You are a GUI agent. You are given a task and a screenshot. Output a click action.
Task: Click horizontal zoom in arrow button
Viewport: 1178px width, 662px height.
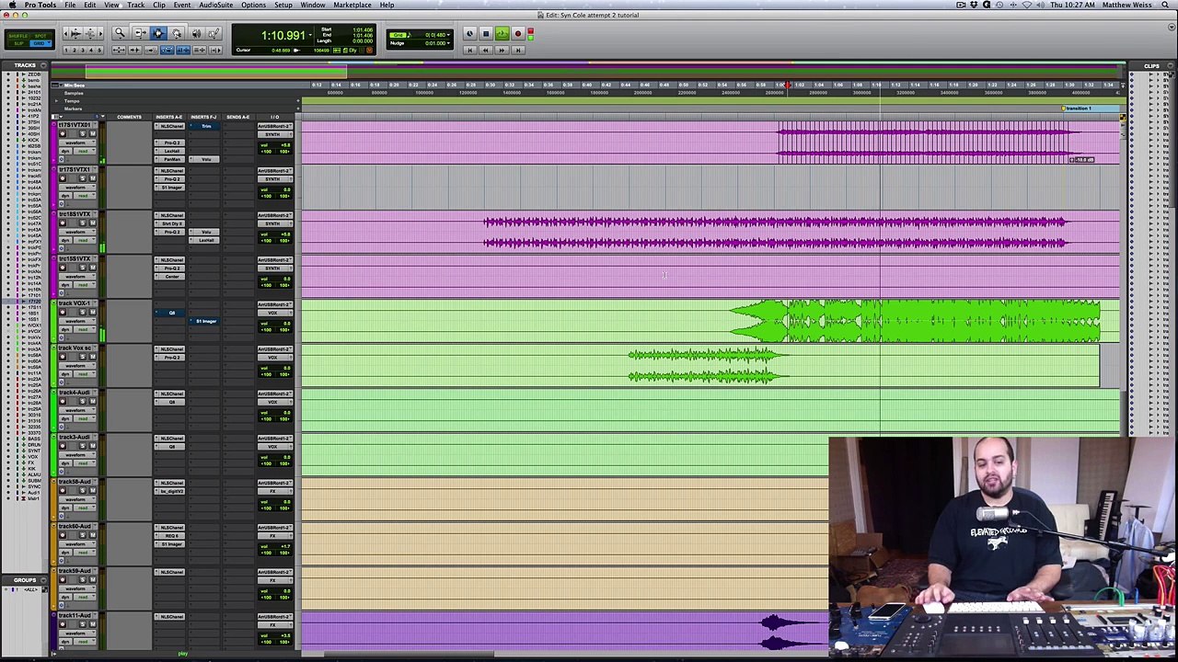(100, 33)
